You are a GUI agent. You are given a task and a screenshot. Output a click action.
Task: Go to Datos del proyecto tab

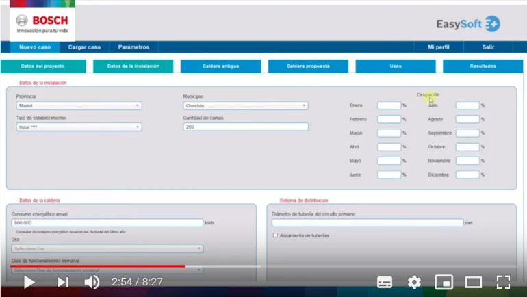[43, 66]
